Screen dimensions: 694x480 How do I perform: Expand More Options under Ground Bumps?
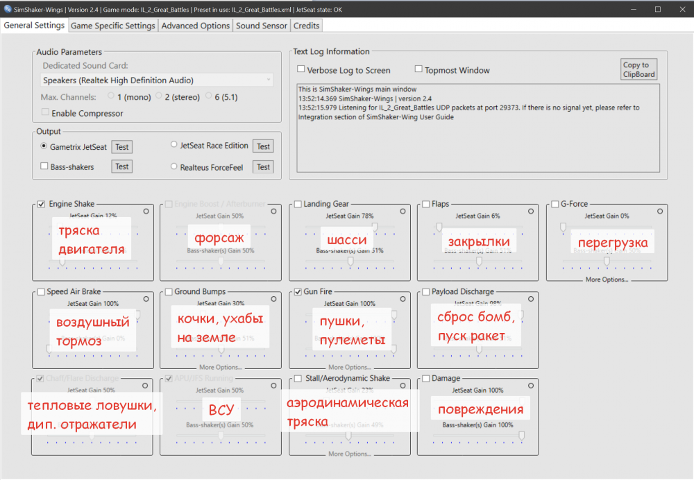click(220, 367)
